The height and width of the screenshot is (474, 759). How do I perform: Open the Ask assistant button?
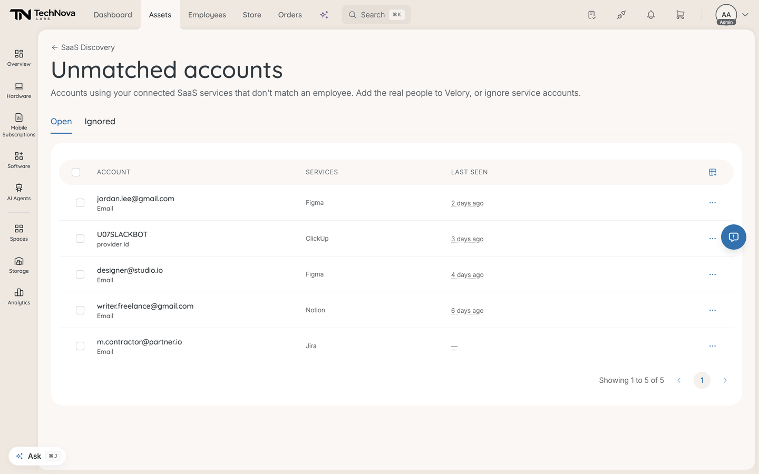(37, 456)
